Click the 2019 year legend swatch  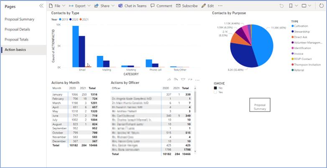click(60, 19)
